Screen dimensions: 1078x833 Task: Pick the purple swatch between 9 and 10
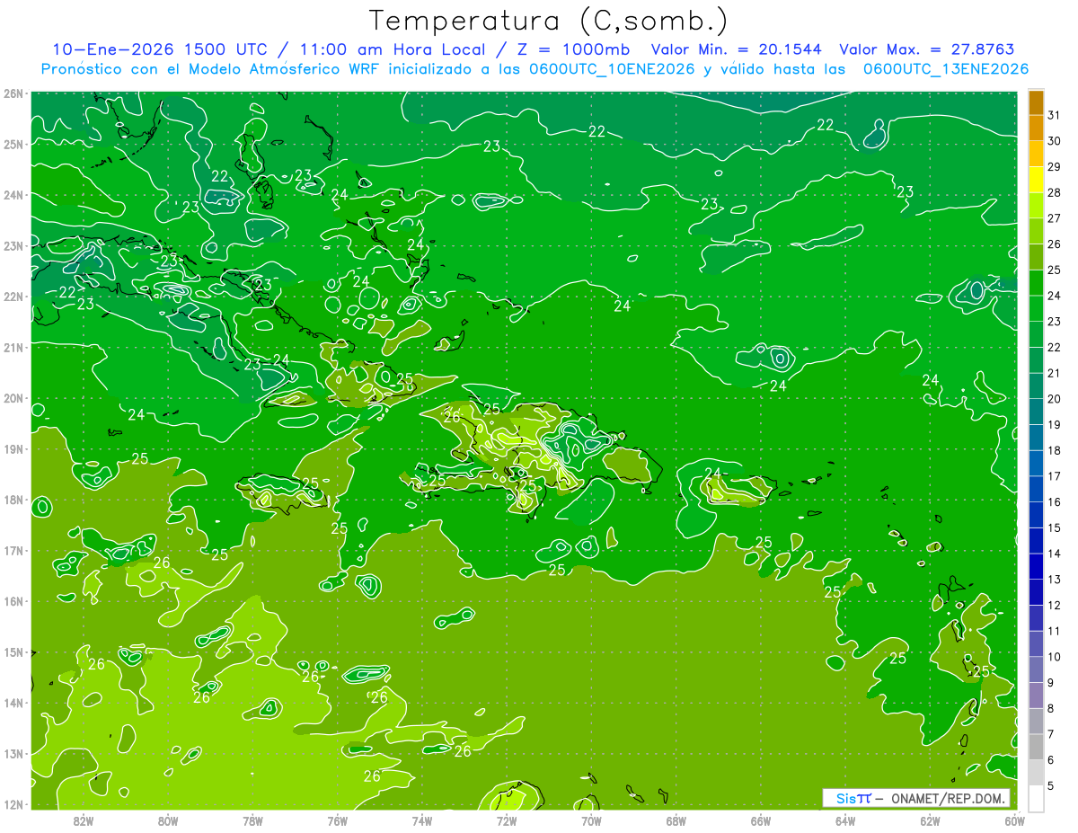tap(1036, 669)
